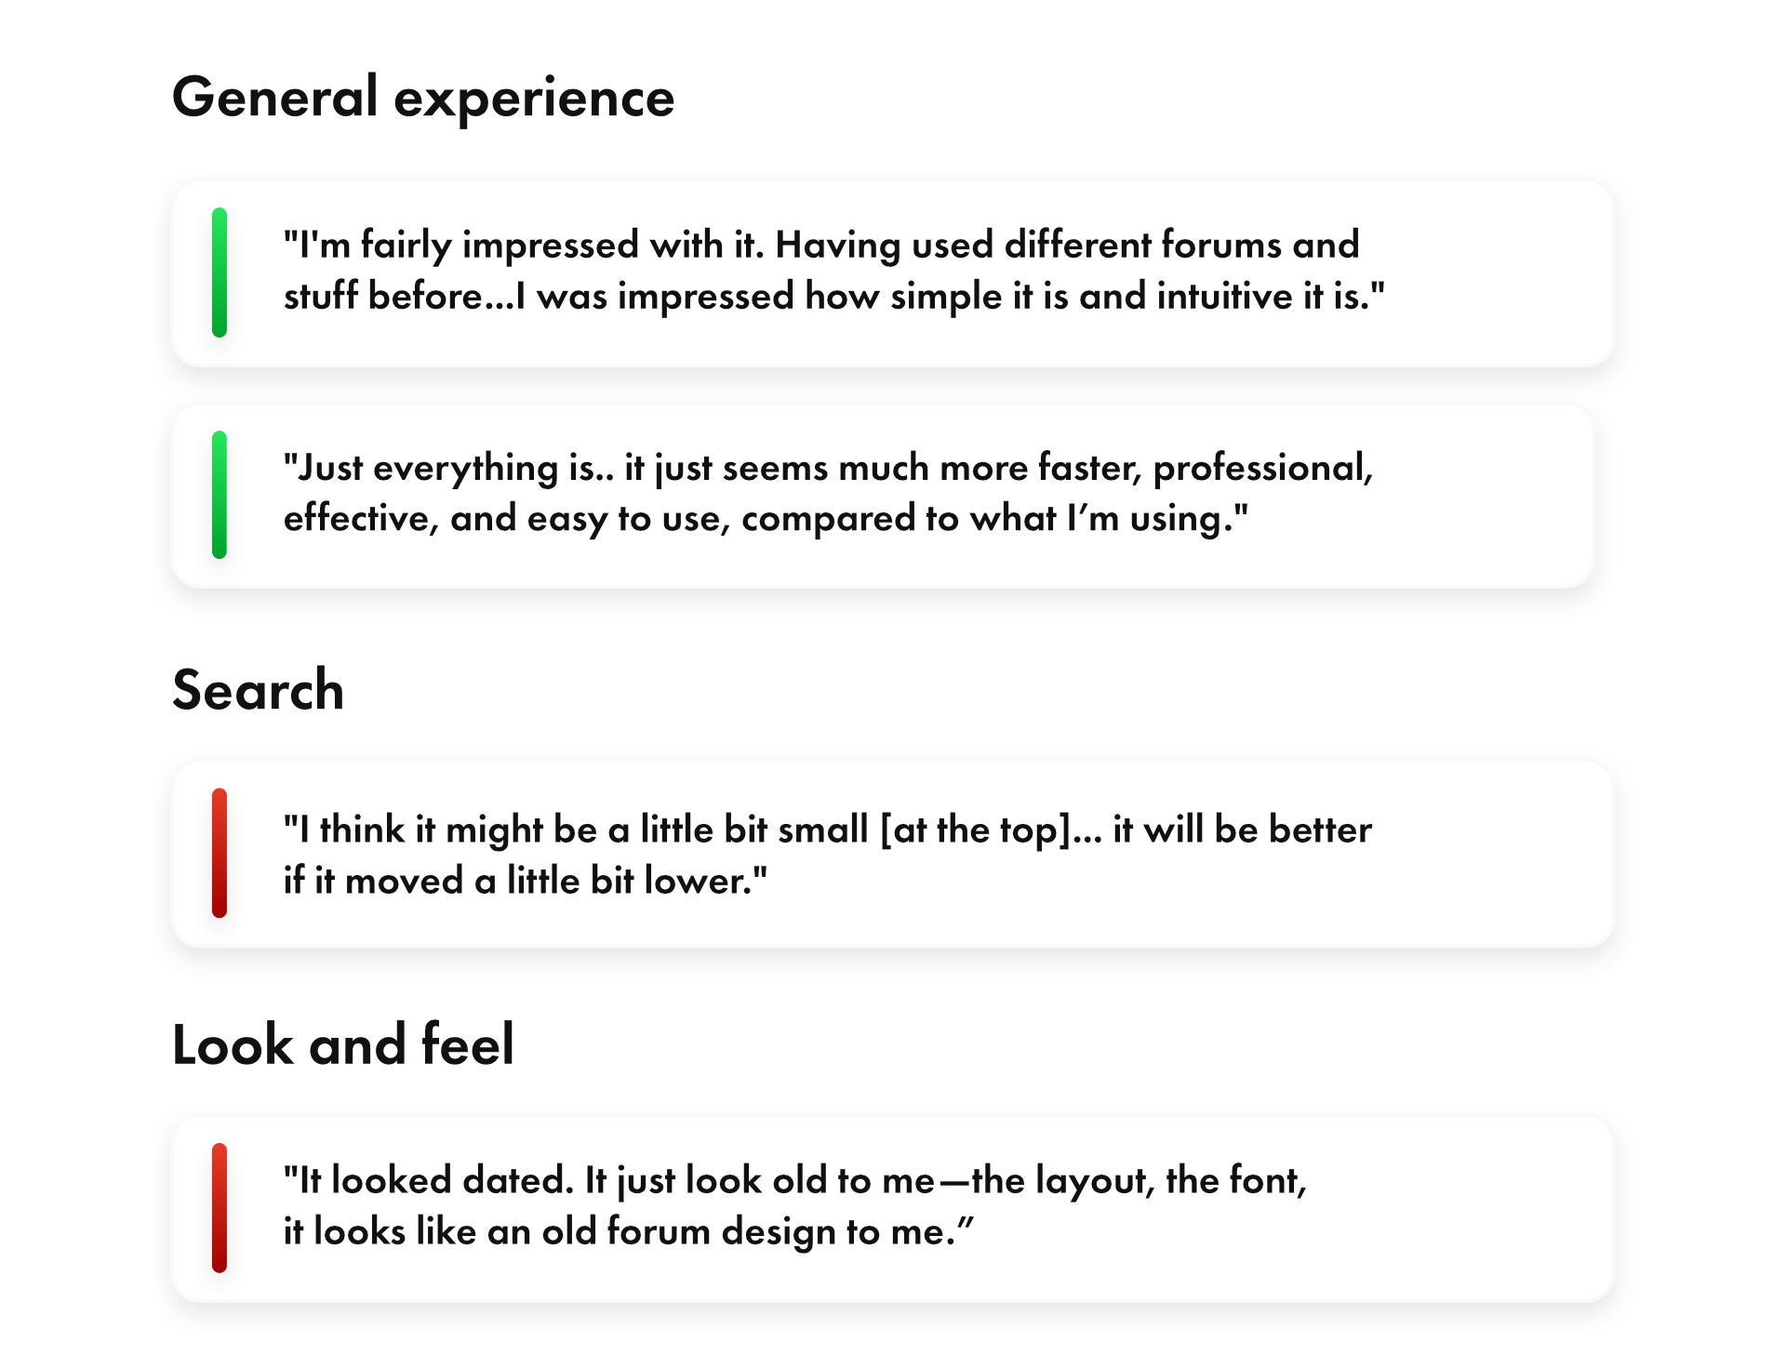This screenshot has width=1786, height=1368.
Task: Select the 'It looked dated' quote card
Action: (893, 1209)
